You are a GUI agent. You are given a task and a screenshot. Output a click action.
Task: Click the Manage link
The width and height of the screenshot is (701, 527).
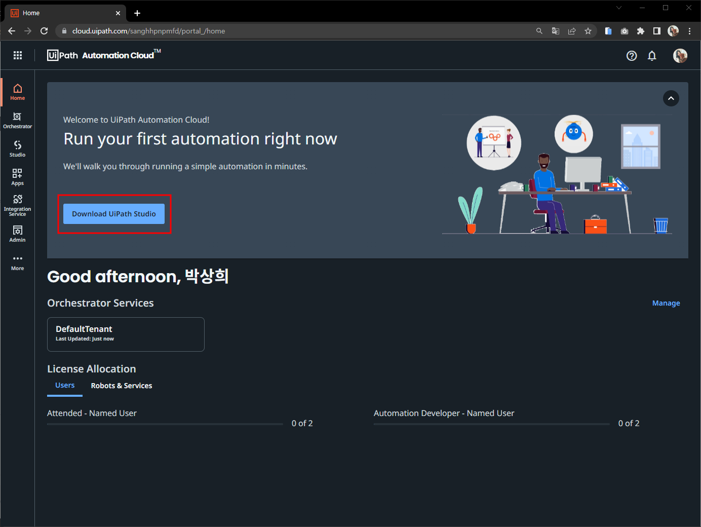click(x=666, y=303)
